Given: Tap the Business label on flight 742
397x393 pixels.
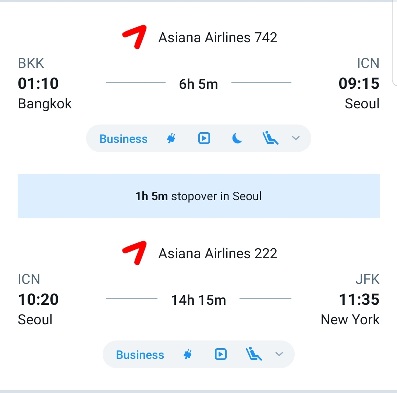Looking at the screenshot, I should point(124,139).
